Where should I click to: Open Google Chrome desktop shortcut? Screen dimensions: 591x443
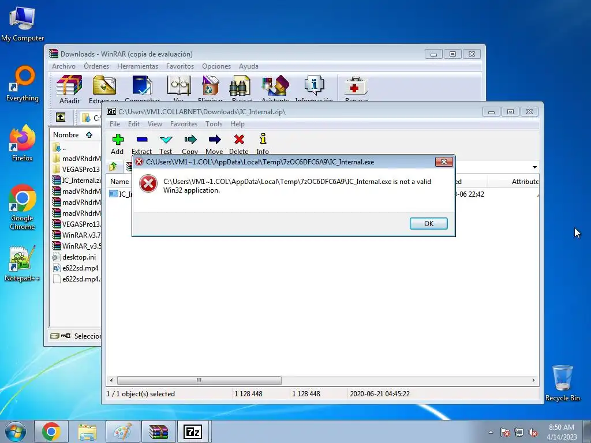(x=23, y=207)
